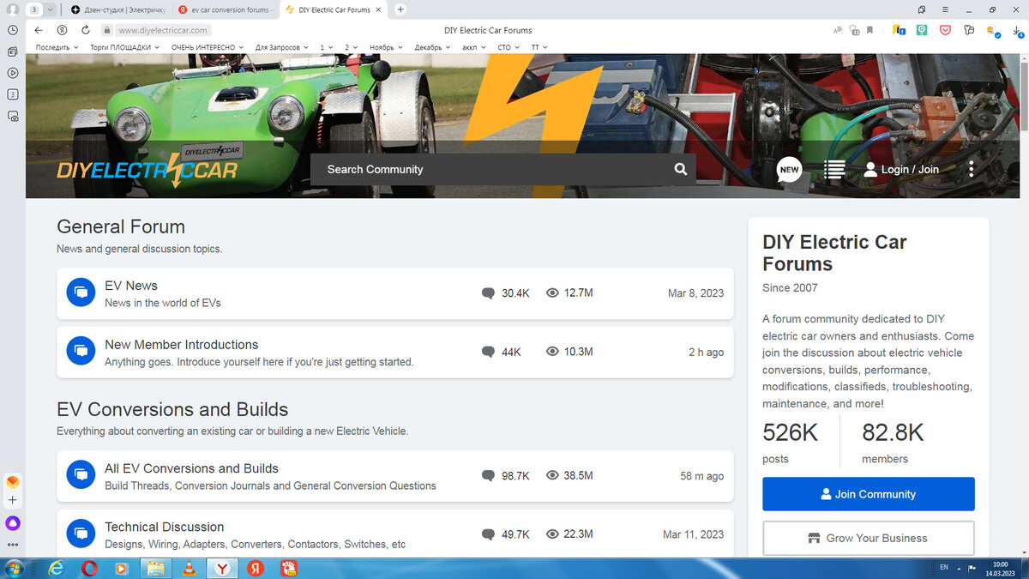Viewport: 1029px width, 579px height.
Task: Click the All EV Conversions and Builds forum icon
Action: [81, 475]
